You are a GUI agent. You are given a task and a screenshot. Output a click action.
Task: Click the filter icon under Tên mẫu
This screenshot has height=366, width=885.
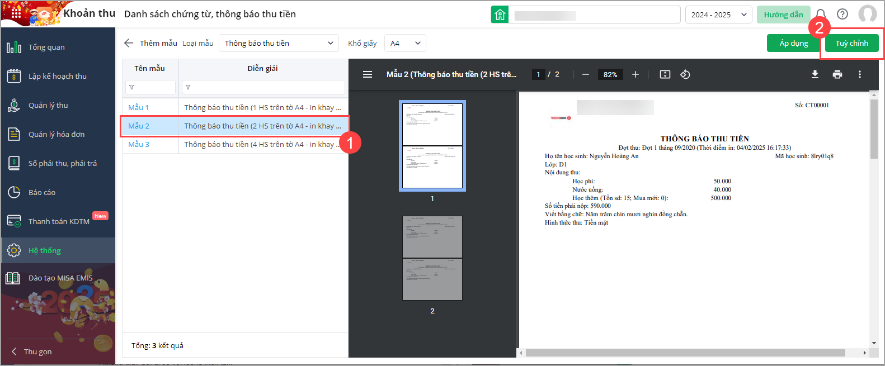coord(131,87)
